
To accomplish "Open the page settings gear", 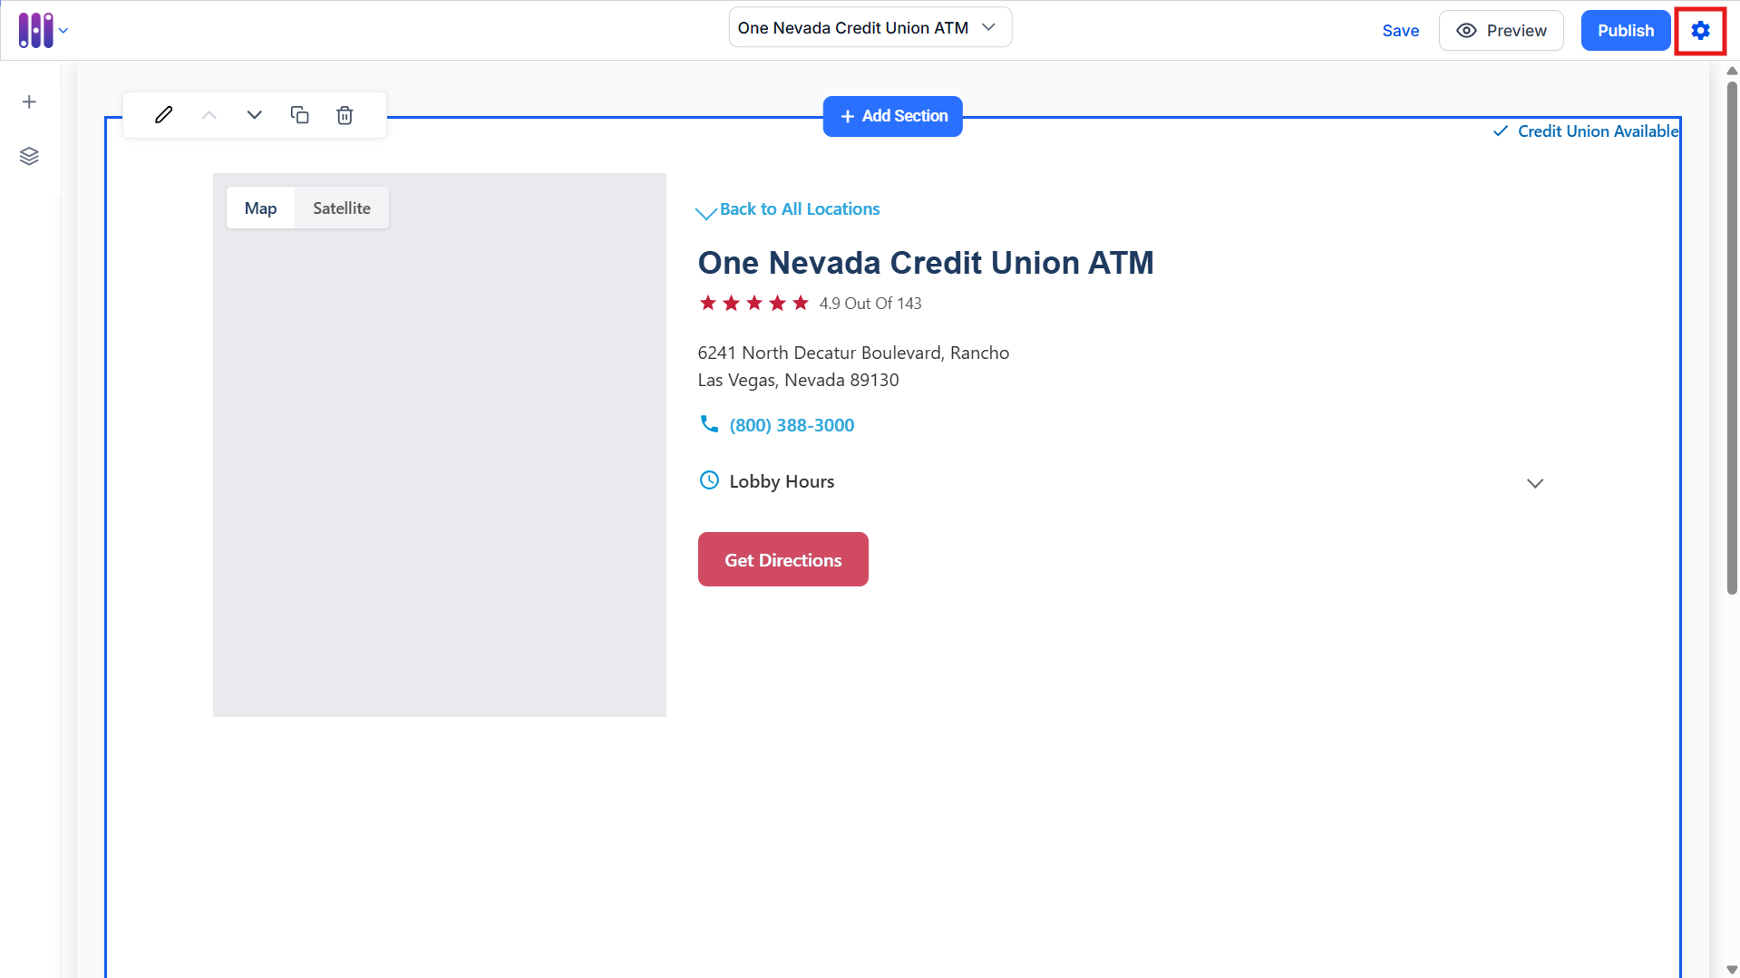I will [1700, 31].
